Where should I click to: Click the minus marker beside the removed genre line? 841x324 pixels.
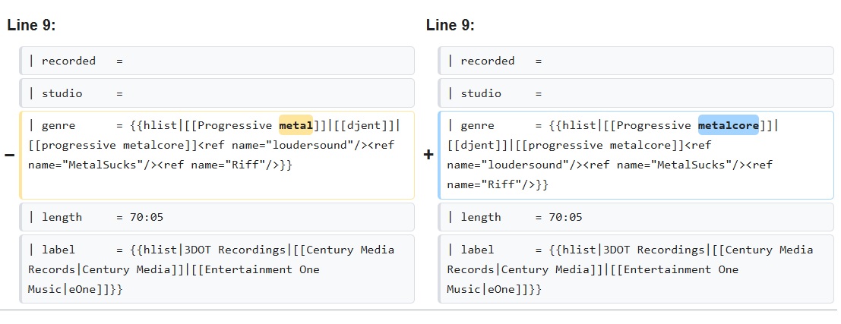tap(10, 156)
